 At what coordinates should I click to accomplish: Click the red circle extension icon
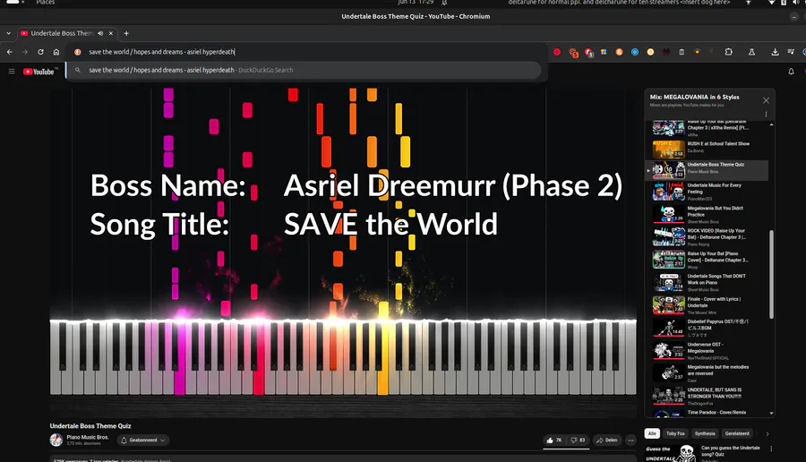coord(557,52)
